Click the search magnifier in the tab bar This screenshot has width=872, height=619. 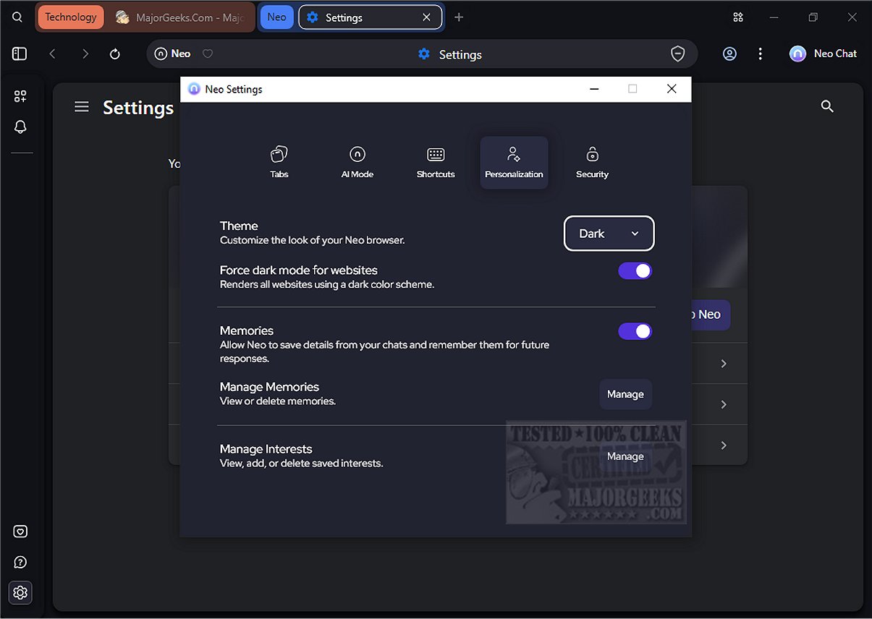17,17
